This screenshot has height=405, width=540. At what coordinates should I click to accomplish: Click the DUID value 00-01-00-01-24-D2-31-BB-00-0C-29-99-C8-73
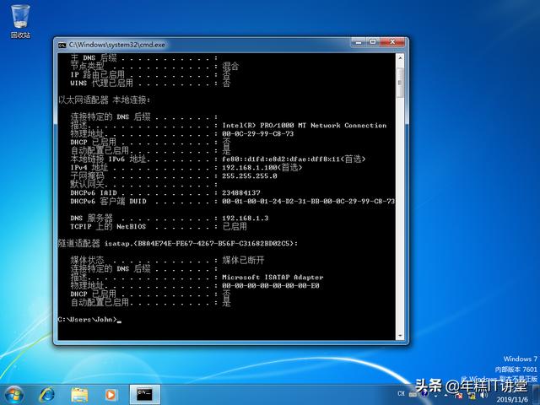(308, 201)
